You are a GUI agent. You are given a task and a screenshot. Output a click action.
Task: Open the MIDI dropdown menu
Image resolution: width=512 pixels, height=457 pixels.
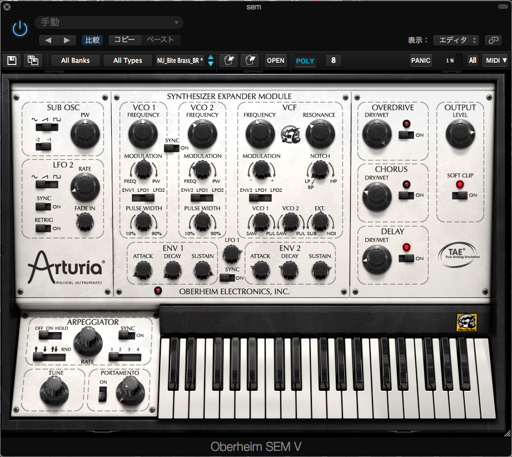pyautogui.click(x=496, y=61)
